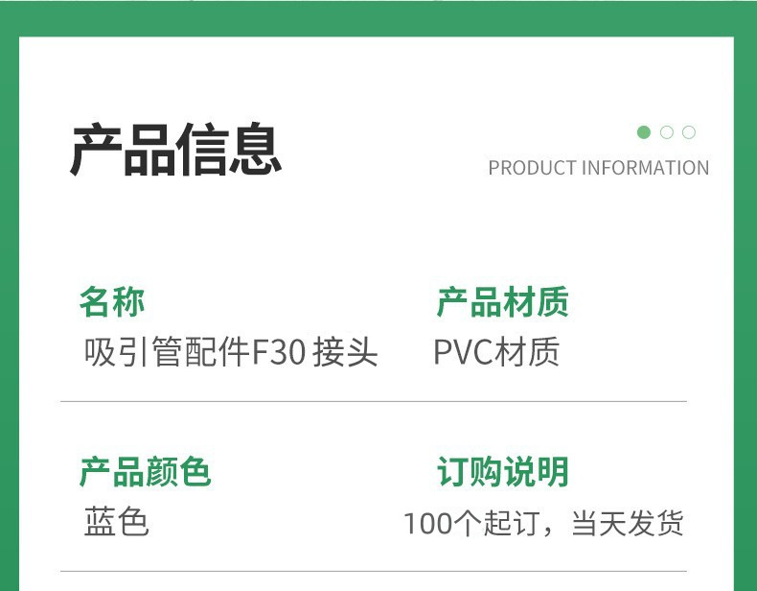757x591 pixels.
Task: Click the F30 text in the product name
Action: 279,352
